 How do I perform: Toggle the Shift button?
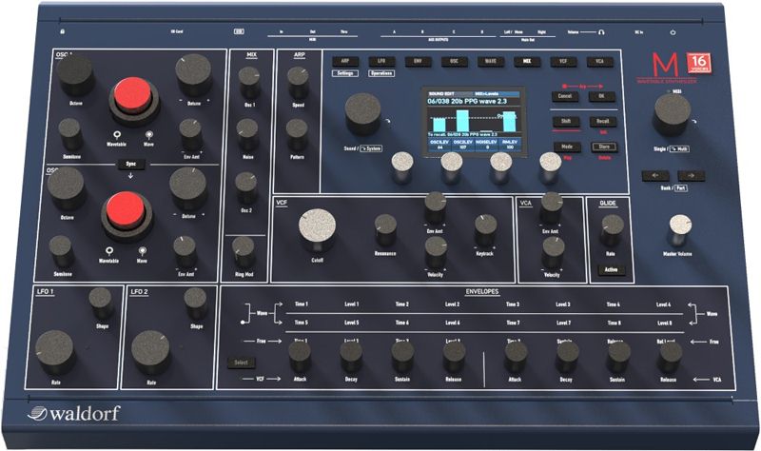click(567, 121)
